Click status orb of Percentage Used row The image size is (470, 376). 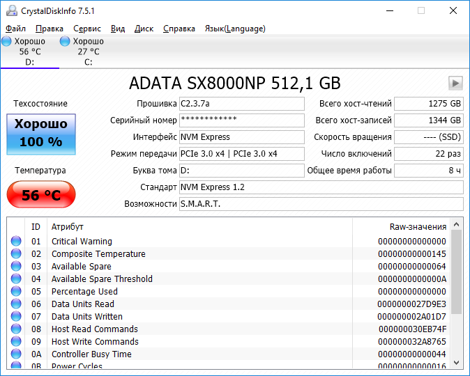pos(16,291)
